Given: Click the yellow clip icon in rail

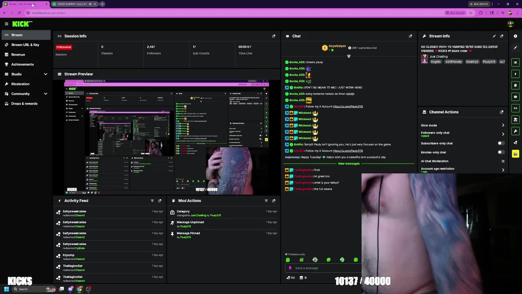Looking at the screenshot, I should coord(515,154).
